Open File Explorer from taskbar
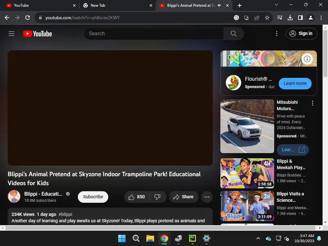The image size is (328, 246). (150, 238)
